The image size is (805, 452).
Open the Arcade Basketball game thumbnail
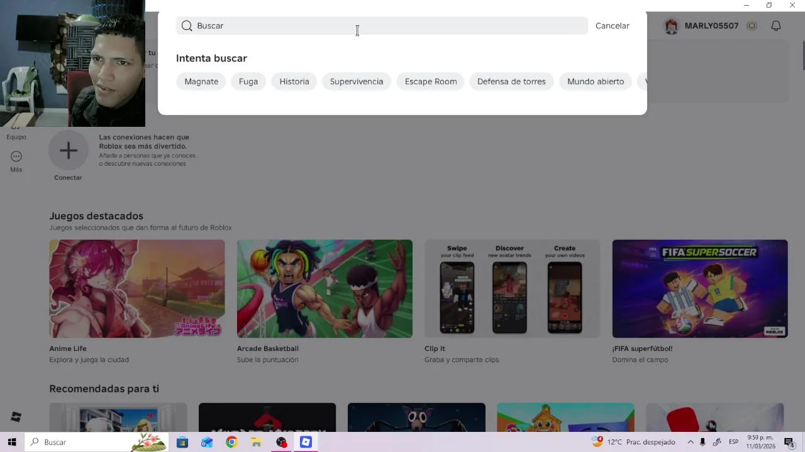tap(325, 289)
